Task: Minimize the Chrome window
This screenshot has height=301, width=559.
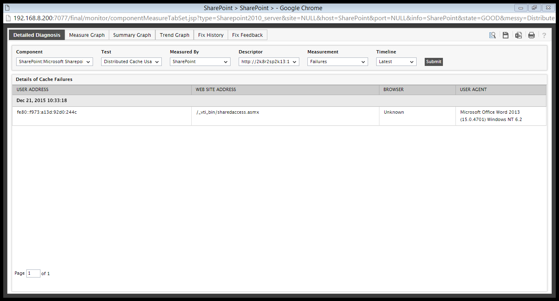Action: (x=521, y=8)
